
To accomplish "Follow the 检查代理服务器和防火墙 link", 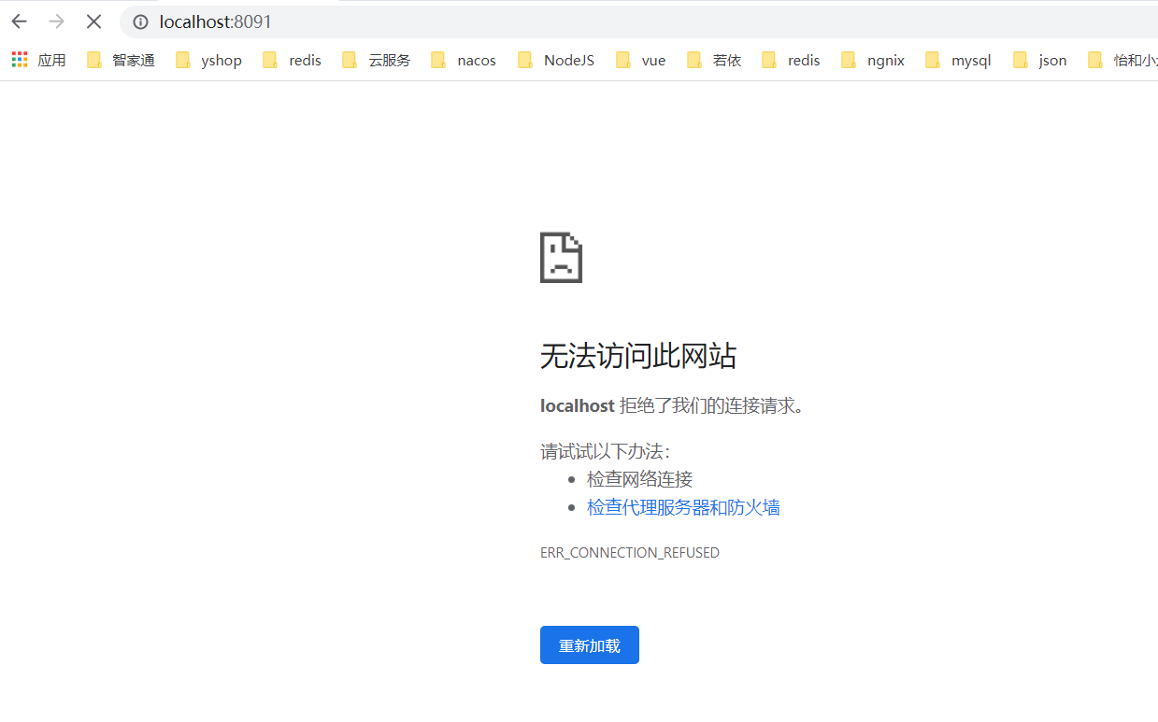I will tap(683, 507).
